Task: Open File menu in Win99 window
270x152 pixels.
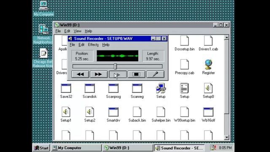Action: (x=58, y=31)
